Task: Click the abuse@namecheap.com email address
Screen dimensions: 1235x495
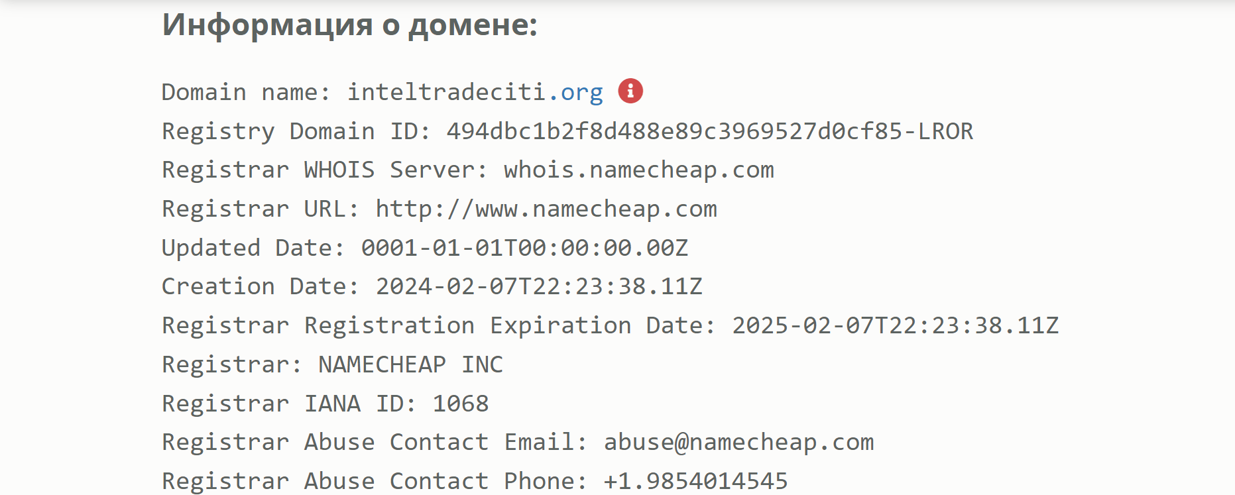Action: click(739, 442)
